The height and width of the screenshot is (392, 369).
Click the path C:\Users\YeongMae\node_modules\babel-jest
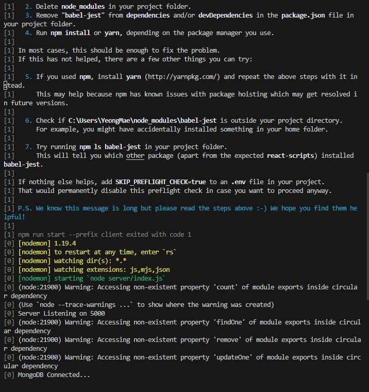142,121
